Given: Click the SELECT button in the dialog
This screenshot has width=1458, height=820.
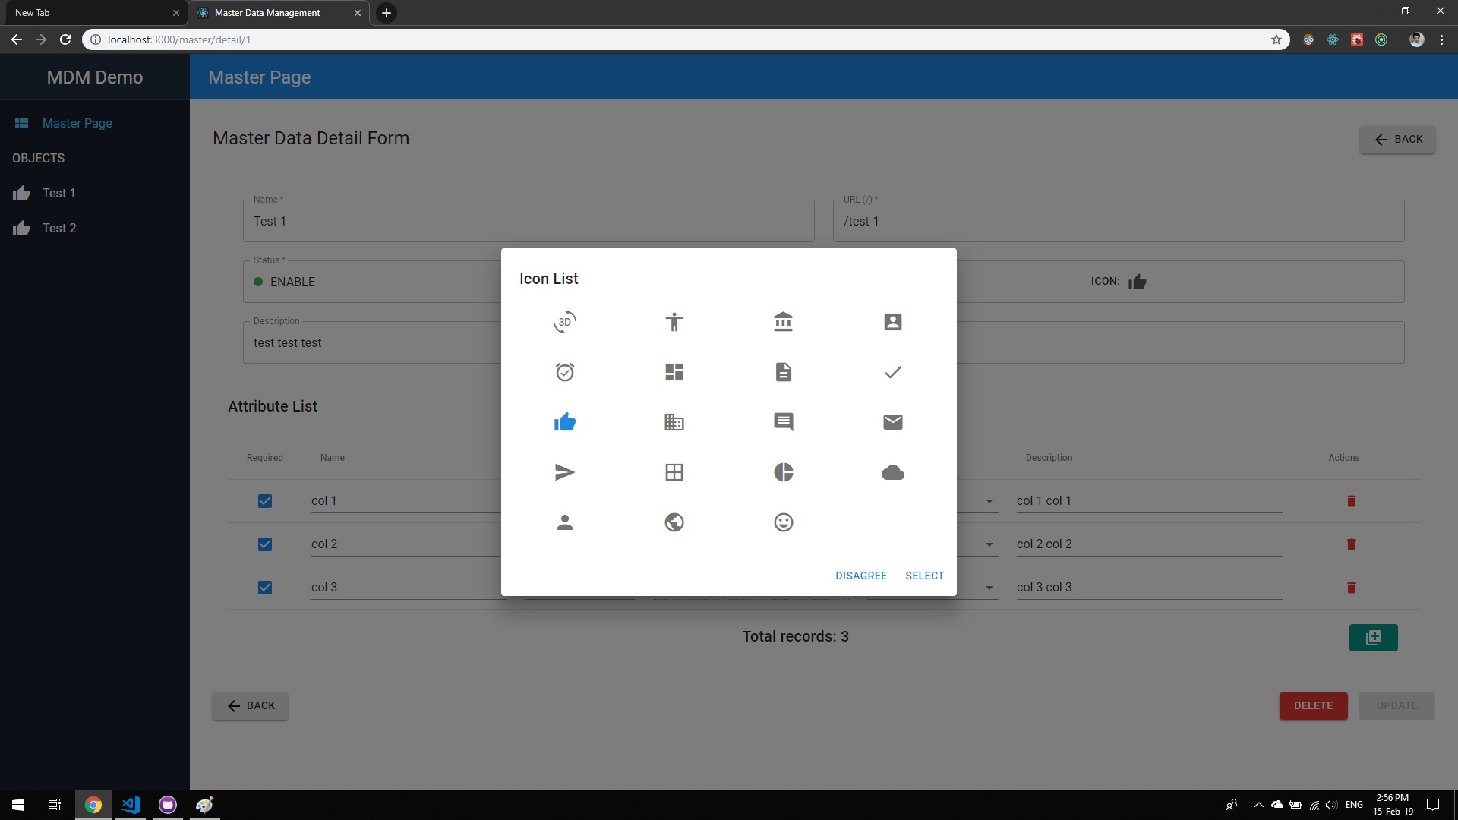Looking at the screenshot, I should [x=924, y=576].
